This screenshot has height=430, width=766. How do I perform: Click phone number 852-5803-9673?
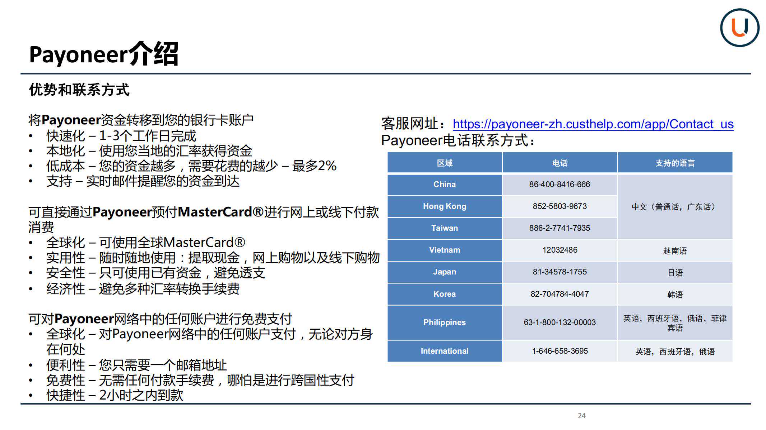560,206
